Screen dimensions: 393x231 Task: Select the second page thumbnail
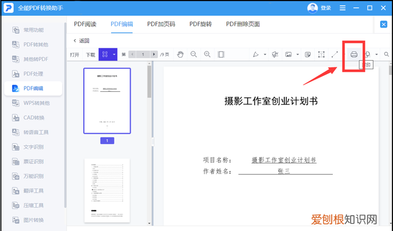[x=107, y=191]
